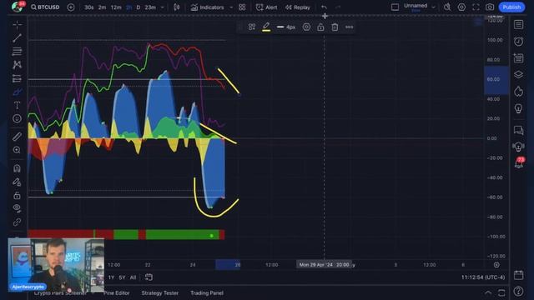The image size is (534, 300).
Task: Undo the last action
Action: (324, 7)
